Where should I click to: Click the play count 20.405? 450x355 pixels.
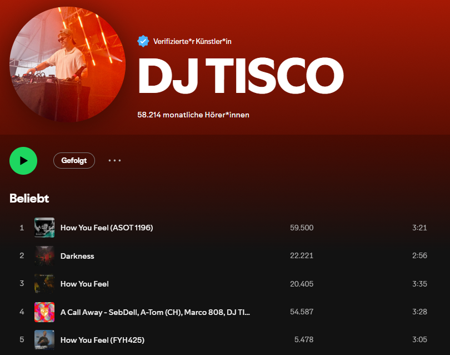point(302,284)
